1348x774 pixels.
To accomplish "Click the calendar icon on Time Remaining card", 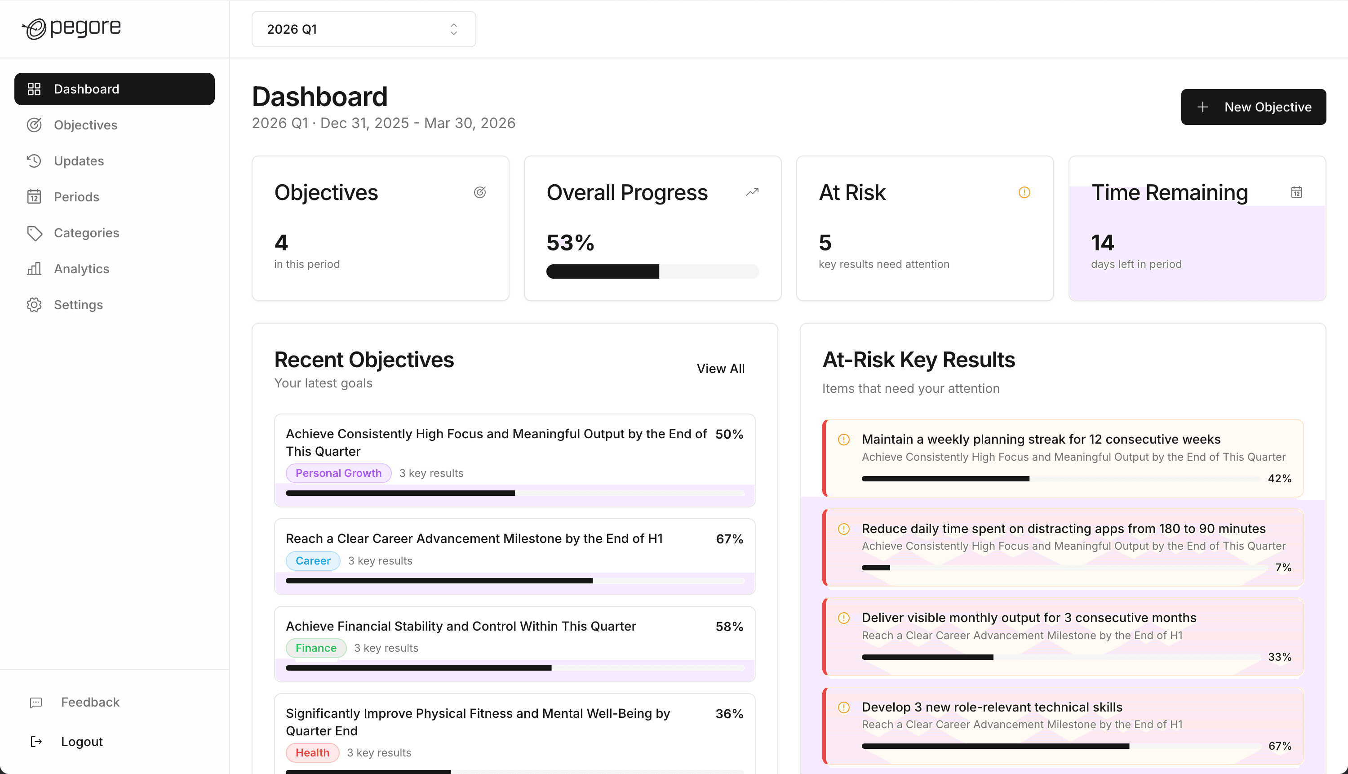I will pos(1297,192).
